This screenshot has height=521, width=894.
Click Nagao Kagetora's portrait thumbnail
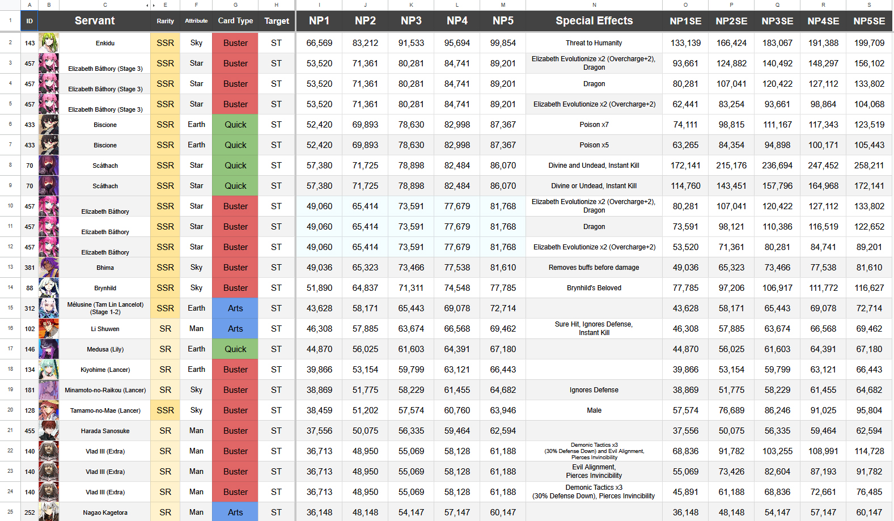click(x=49, y=512)
